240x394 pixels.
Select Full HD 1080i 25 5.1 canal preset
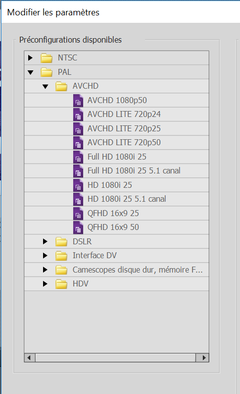click(117, 171)
